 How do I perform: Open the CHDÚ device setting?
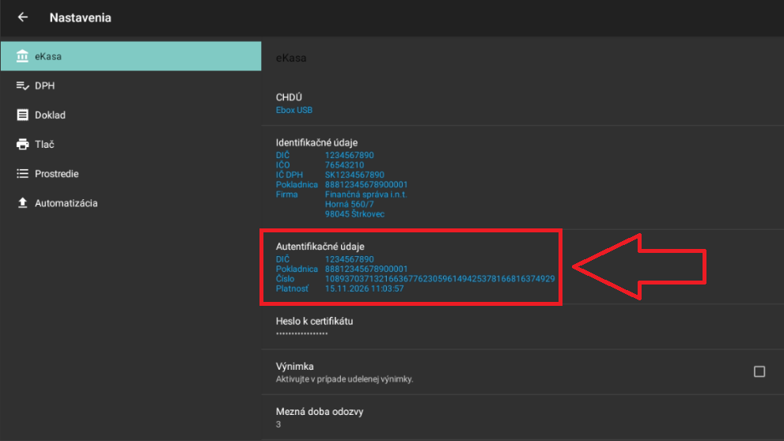click(x=289, y=97)
